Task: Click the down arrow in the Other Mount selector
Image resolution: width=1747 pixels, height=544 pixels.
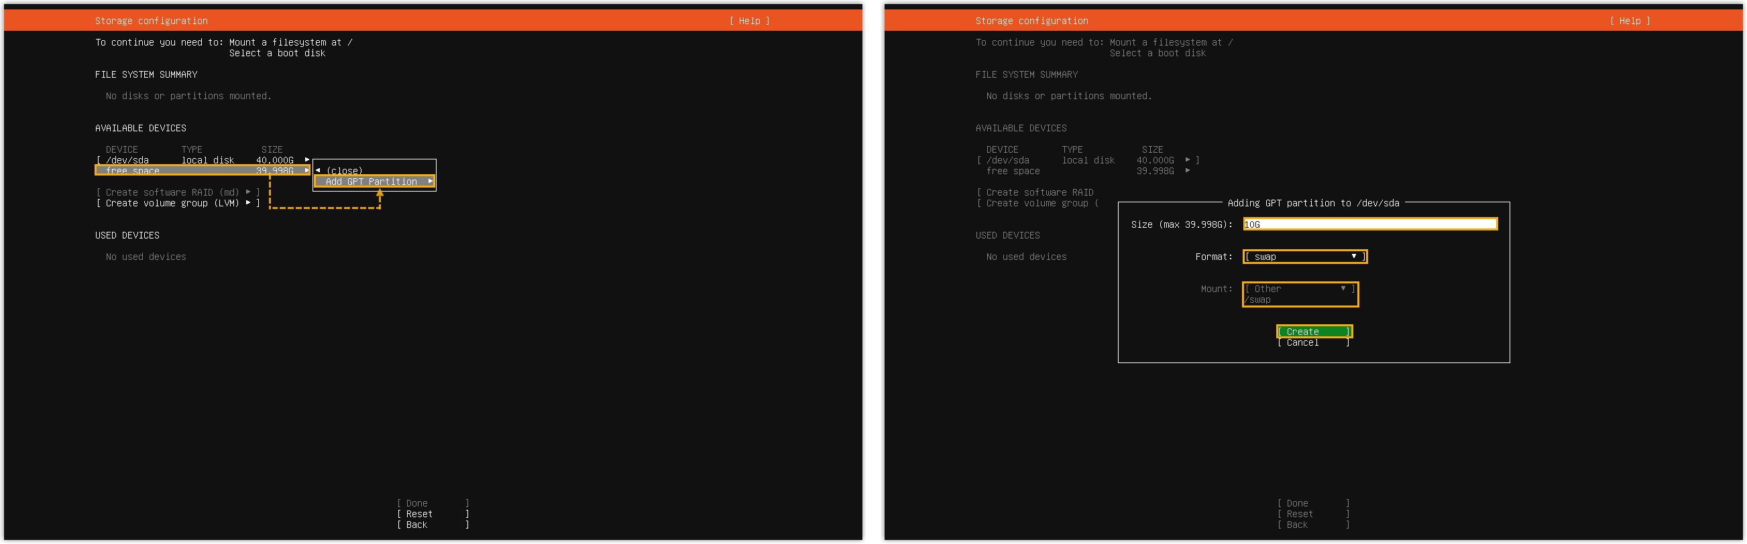Action: [1343, 289]
